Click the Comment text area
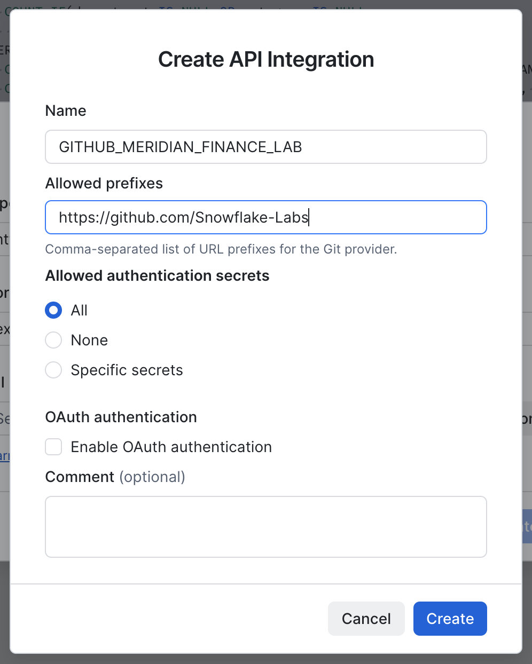532x664 pixels. pyautogui.click(x=266, y=527)
